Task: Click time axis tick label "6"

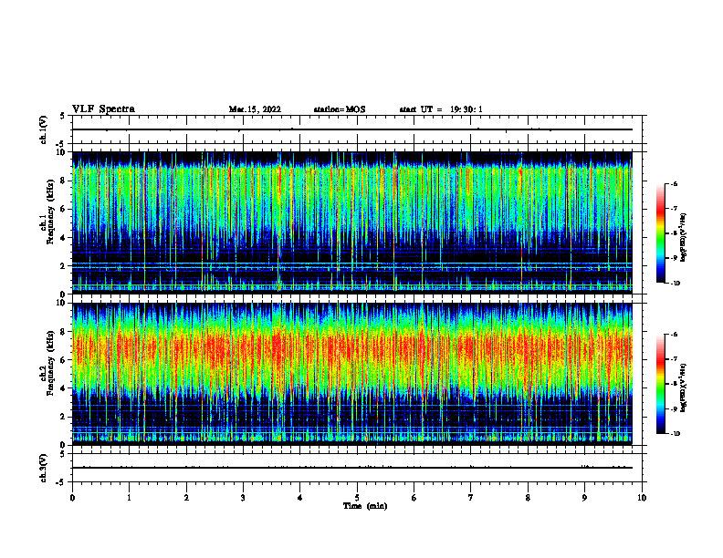Action: (x=414, y=498)
